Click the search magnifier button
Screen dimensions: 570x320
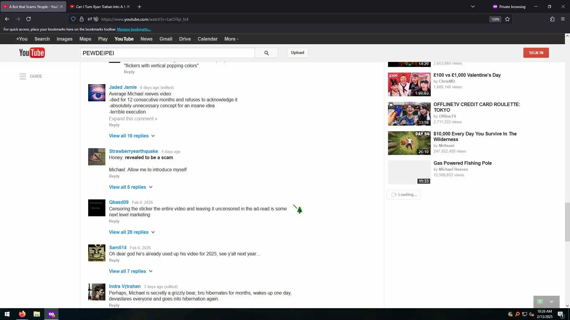266,53
